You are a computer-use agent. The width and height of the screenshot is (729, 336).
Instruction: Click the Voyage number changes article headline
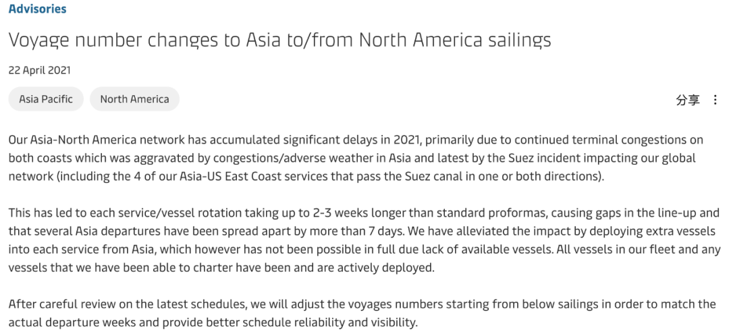[x=279, y=40]
